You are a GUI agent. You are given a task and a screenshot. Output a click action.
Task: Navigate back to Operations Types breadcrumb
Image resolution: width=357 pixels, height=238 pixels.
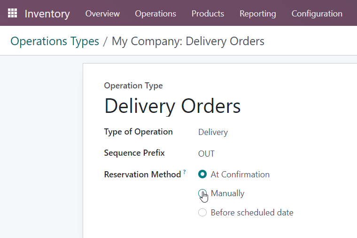54,41
